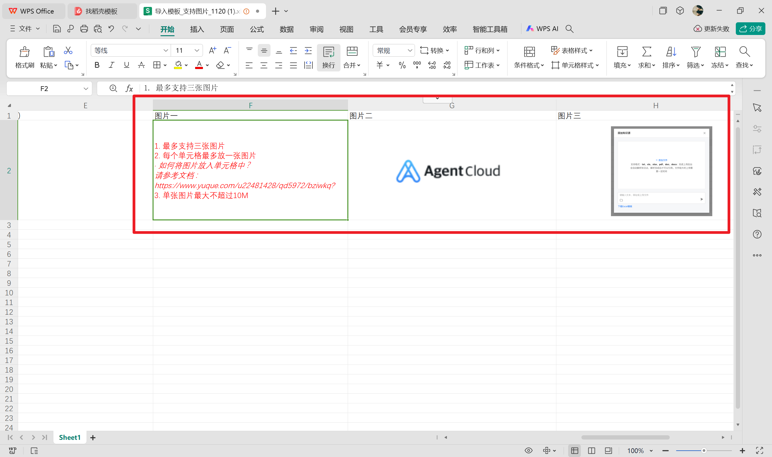Image resolution: width=772 pixels, height=457 pixels.
Task: Click the Agent Cloud image in column G
Action: click(448, 171)
